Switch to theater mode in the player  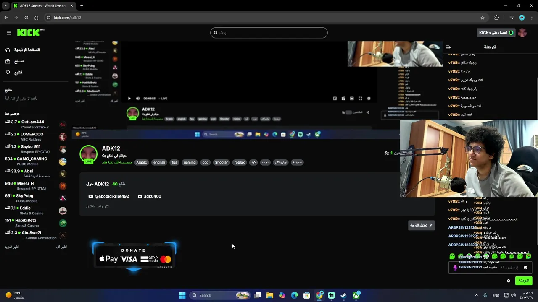(x=352, y=99)
